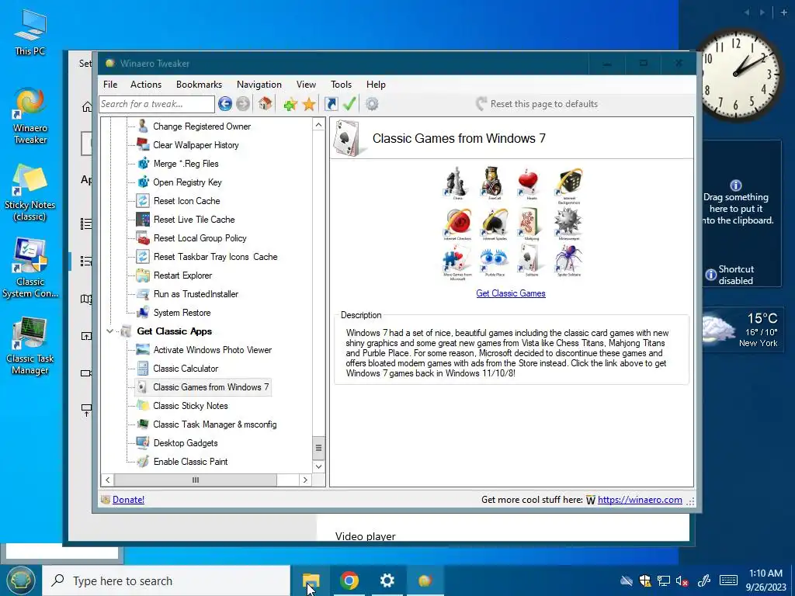This screenshot has height=596, width=795.
Task: Open the File menu
Action: pyautogui.click(x=110, y=85)
